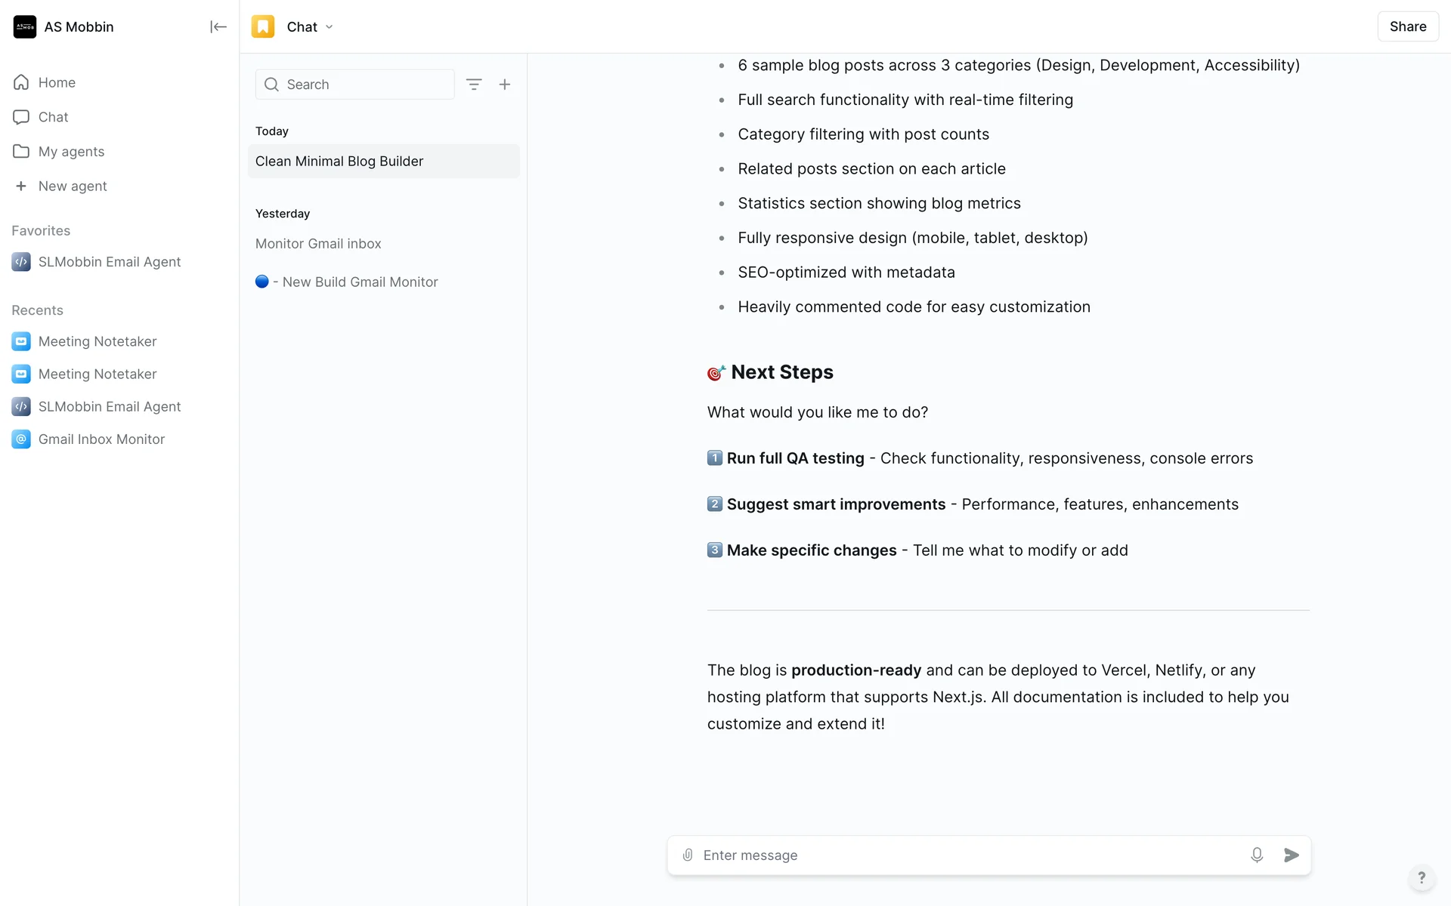
Task: Expand the Chat title dropdown chevron
Action: [x=329, y=27]
